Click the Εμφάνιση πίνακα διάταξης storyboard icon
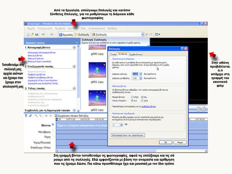Image resolution: width=232 pixels, height=174 pixels. pos(56,116)
